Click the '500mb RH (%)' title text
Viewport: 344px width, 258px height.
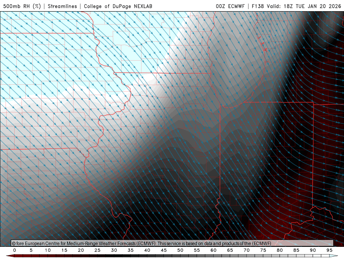[22, 6]
